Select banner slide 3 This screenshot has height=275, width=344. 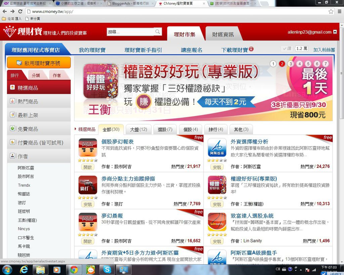[291, 64]
